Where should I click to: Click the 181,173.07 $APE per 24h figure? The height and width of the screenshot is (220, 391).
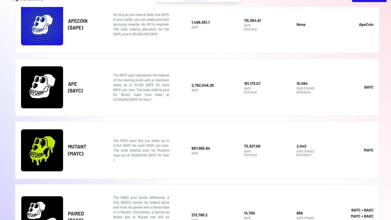(252, 84)
